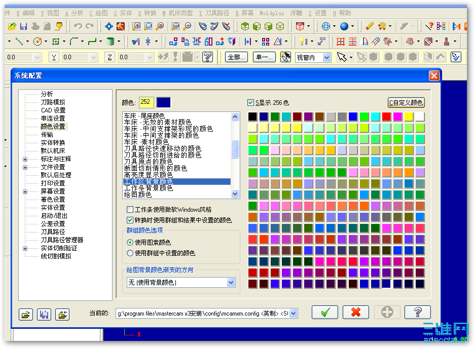Click the 单一 selection button

click(x=264, y=57)
